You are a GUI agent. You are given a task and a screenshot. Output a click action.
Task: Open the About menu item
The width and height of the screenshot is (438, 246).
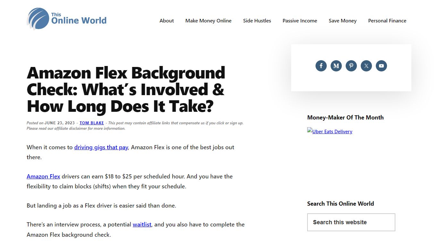coord(167,20)
